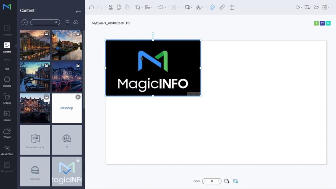Open the disabled element settings dropdown

tap(175, 7)
